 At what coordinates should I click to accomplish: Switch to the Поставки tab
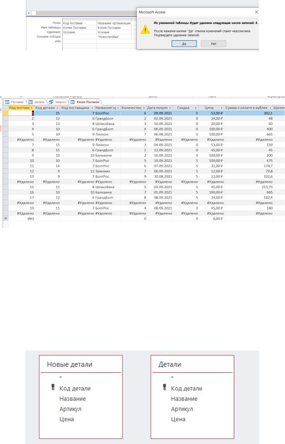(17, 102)
